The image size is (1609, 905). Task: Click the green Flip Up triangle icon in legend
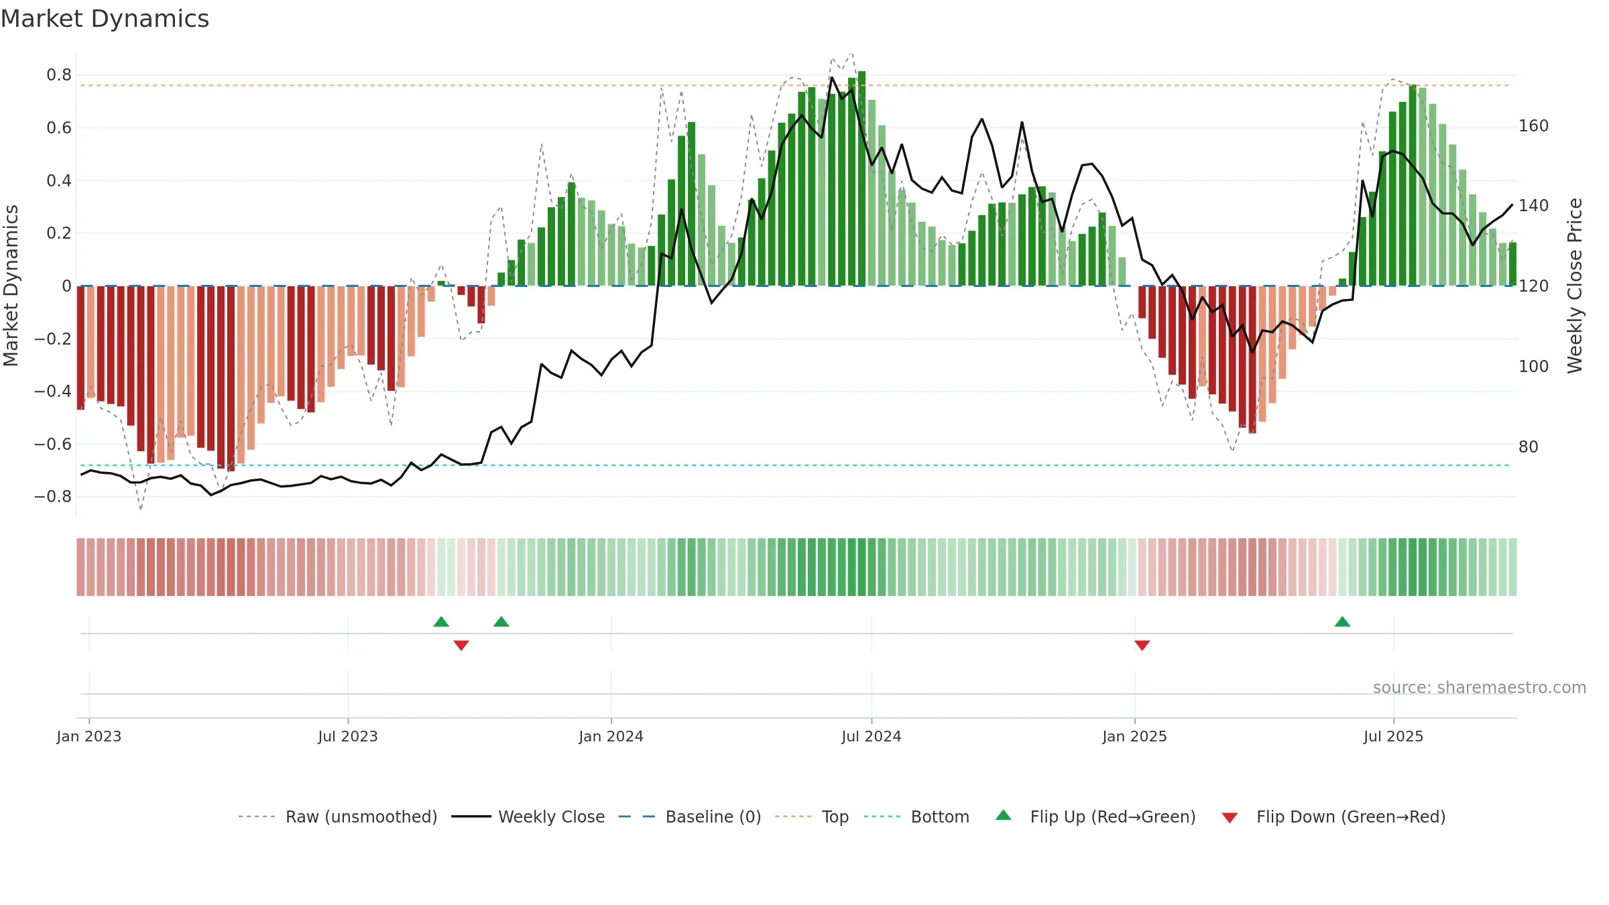1004,815
